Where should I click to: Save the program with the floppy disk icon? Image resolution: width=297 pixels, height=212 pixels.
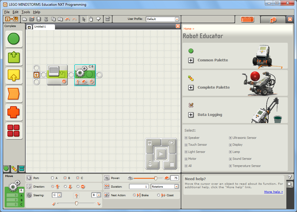pos(39,19)
